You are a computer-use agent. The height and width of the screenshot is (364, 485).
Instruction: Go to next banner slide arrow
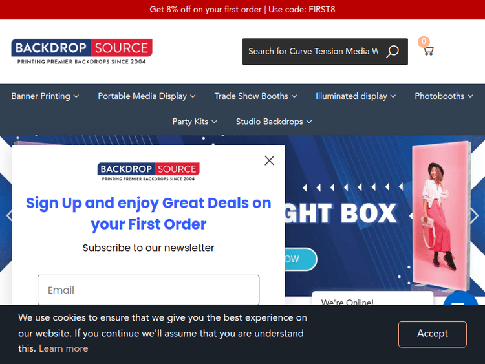(x=474, y=215)
